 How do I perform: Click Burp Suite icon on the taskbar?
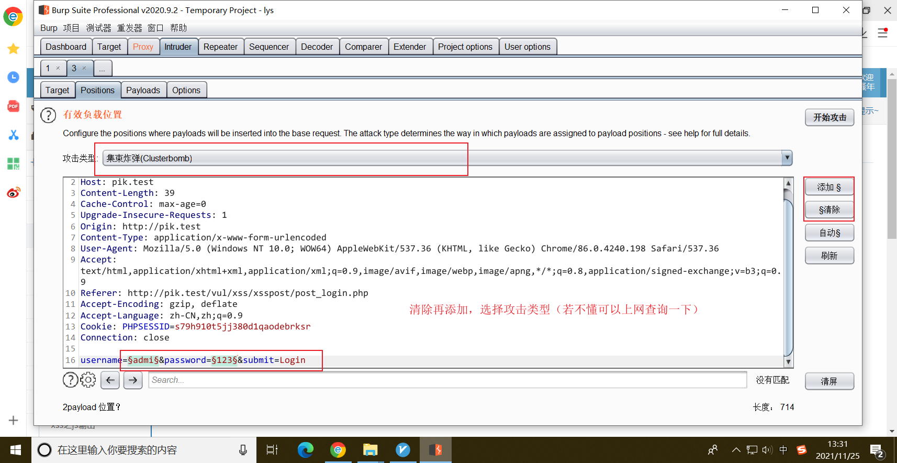click(435, 450)
